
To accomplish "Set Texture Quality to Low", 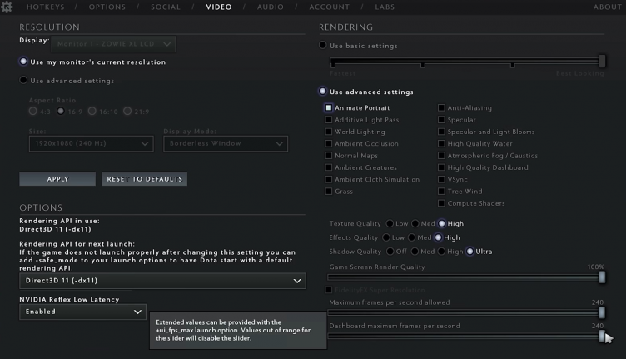I will [389, 224].
